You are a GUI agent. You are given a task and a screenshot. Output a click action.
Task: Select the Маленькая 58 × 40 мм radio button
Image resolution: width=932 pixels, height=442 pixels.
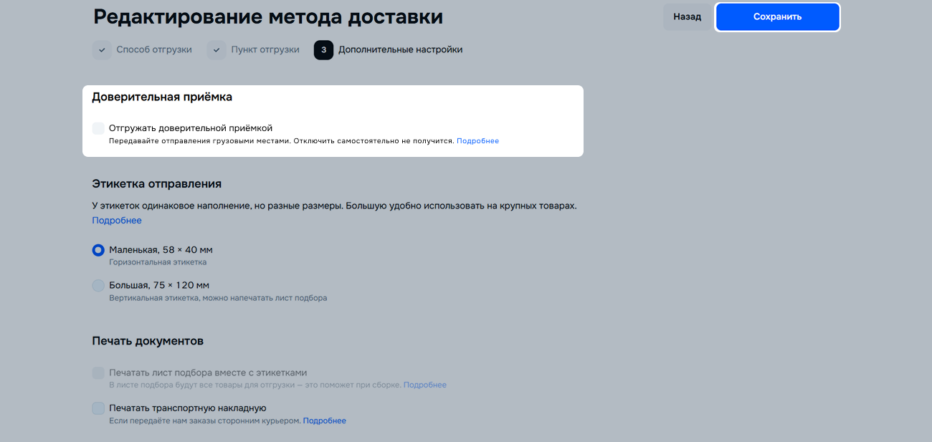click(98, 250)
